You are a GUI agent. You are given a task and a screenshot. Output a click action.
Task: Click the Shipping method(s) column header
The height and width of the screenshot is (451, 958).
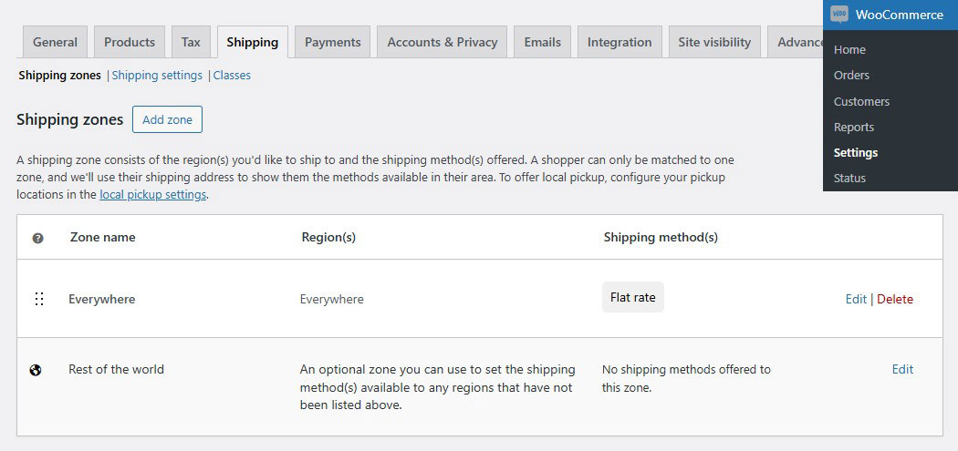[661, 238]
